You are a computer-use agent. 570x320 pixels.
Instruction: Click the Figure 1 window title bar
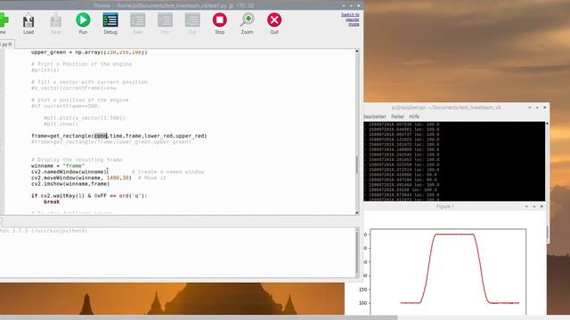445,206
